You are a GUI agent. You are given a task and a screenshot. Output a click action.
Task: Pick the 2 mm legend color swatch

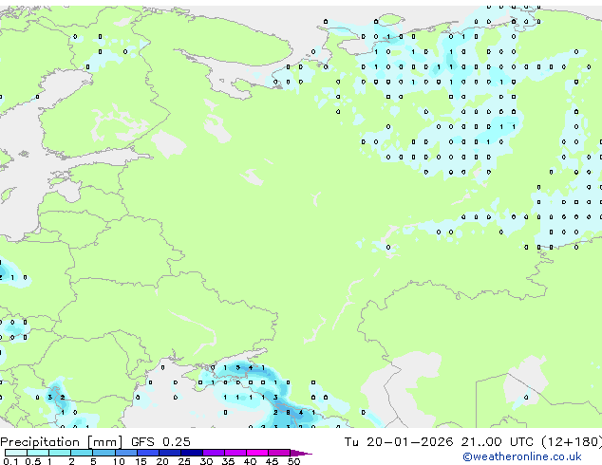coord(82,453)
